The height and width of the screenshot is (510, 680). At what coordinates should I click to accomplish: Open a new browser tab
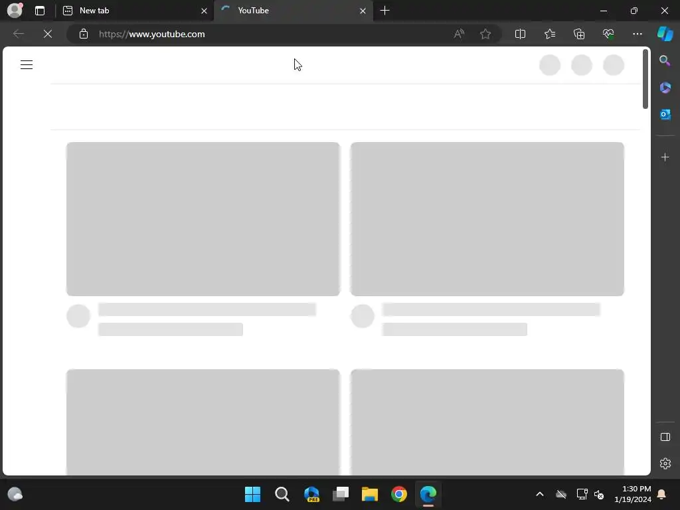coord(384,11)
